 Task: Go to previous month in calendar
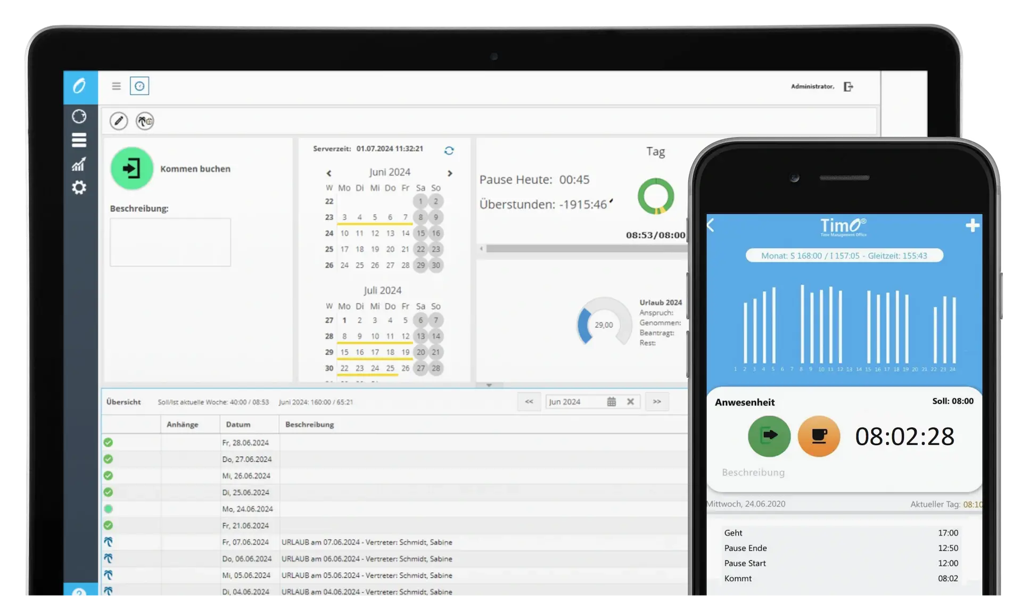tap(329, 173)
